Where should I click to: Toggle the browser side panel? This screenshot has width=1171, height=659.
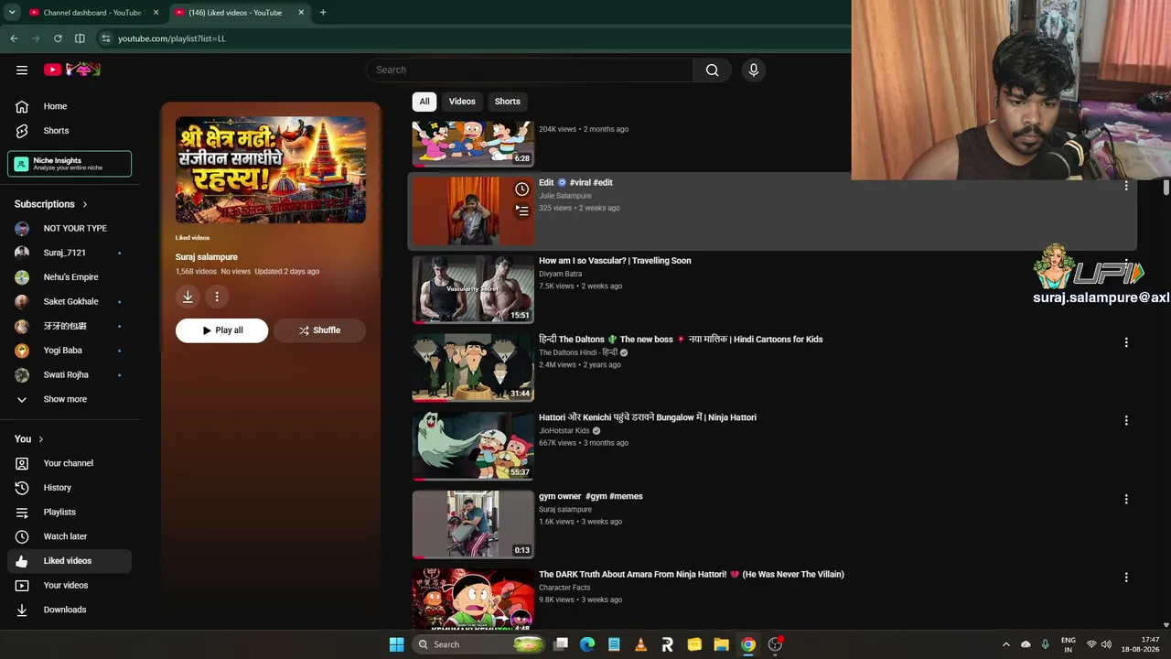pos(80,38)
